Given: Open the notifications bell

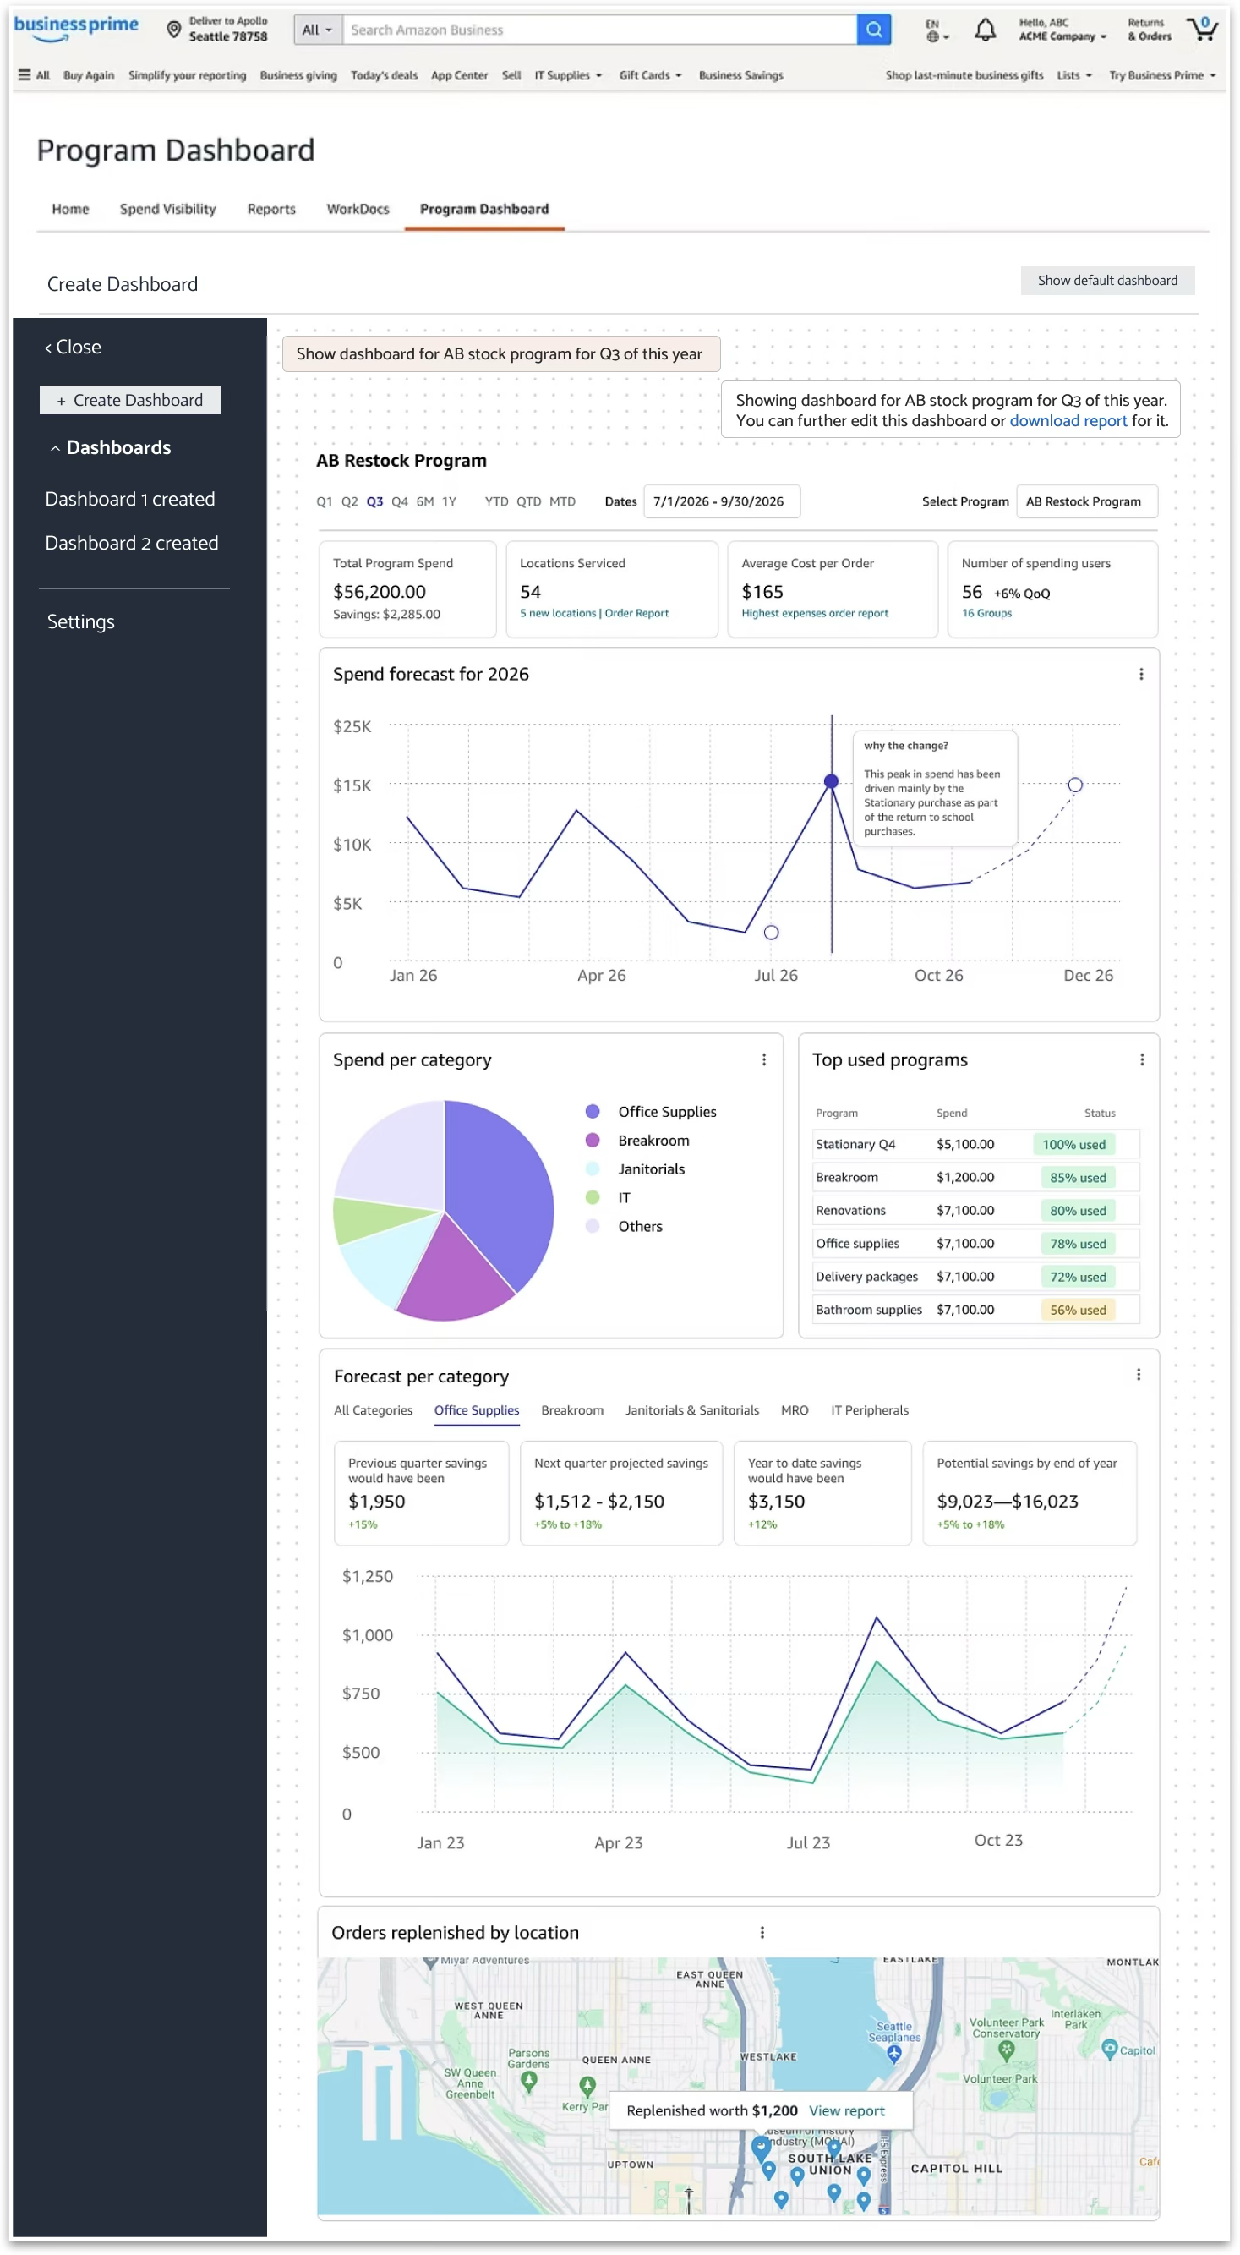Looking at the screenshot, I should pyautogui.click(x=985, y=30).
